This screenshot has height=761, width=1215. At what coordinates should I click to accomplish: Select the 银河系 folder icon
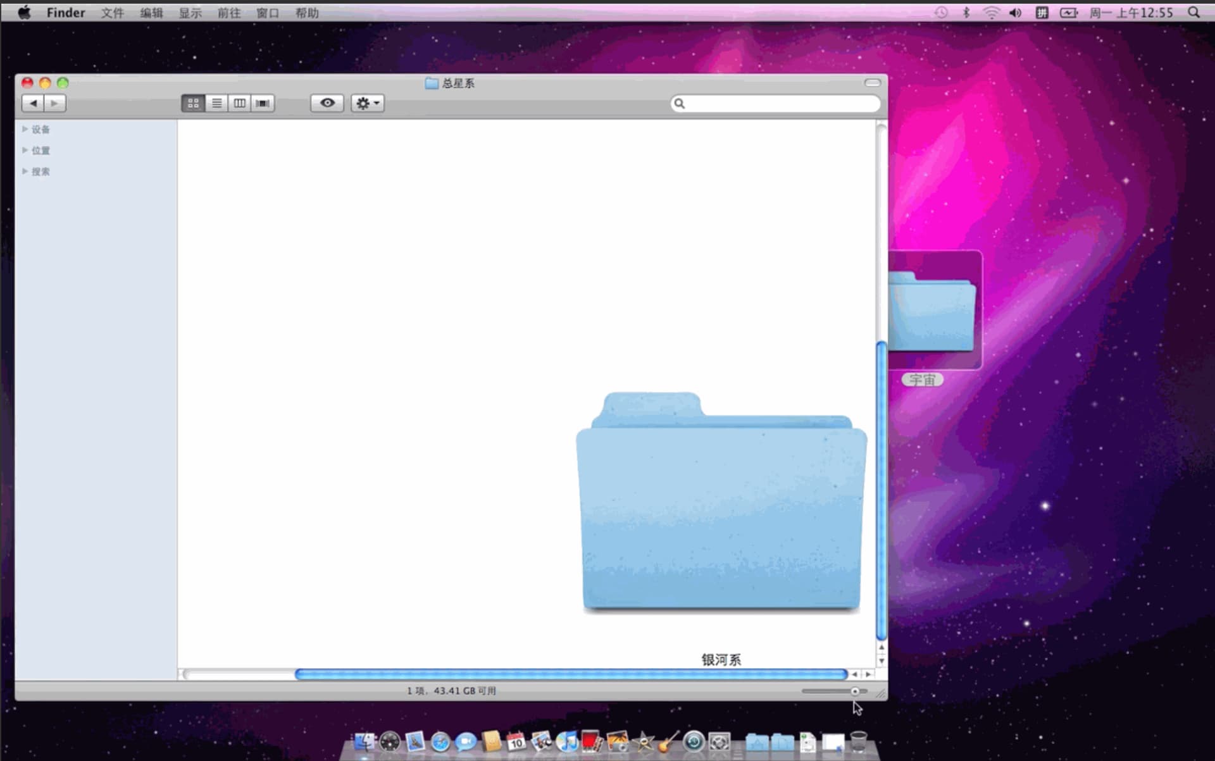(x=721, y=502)
